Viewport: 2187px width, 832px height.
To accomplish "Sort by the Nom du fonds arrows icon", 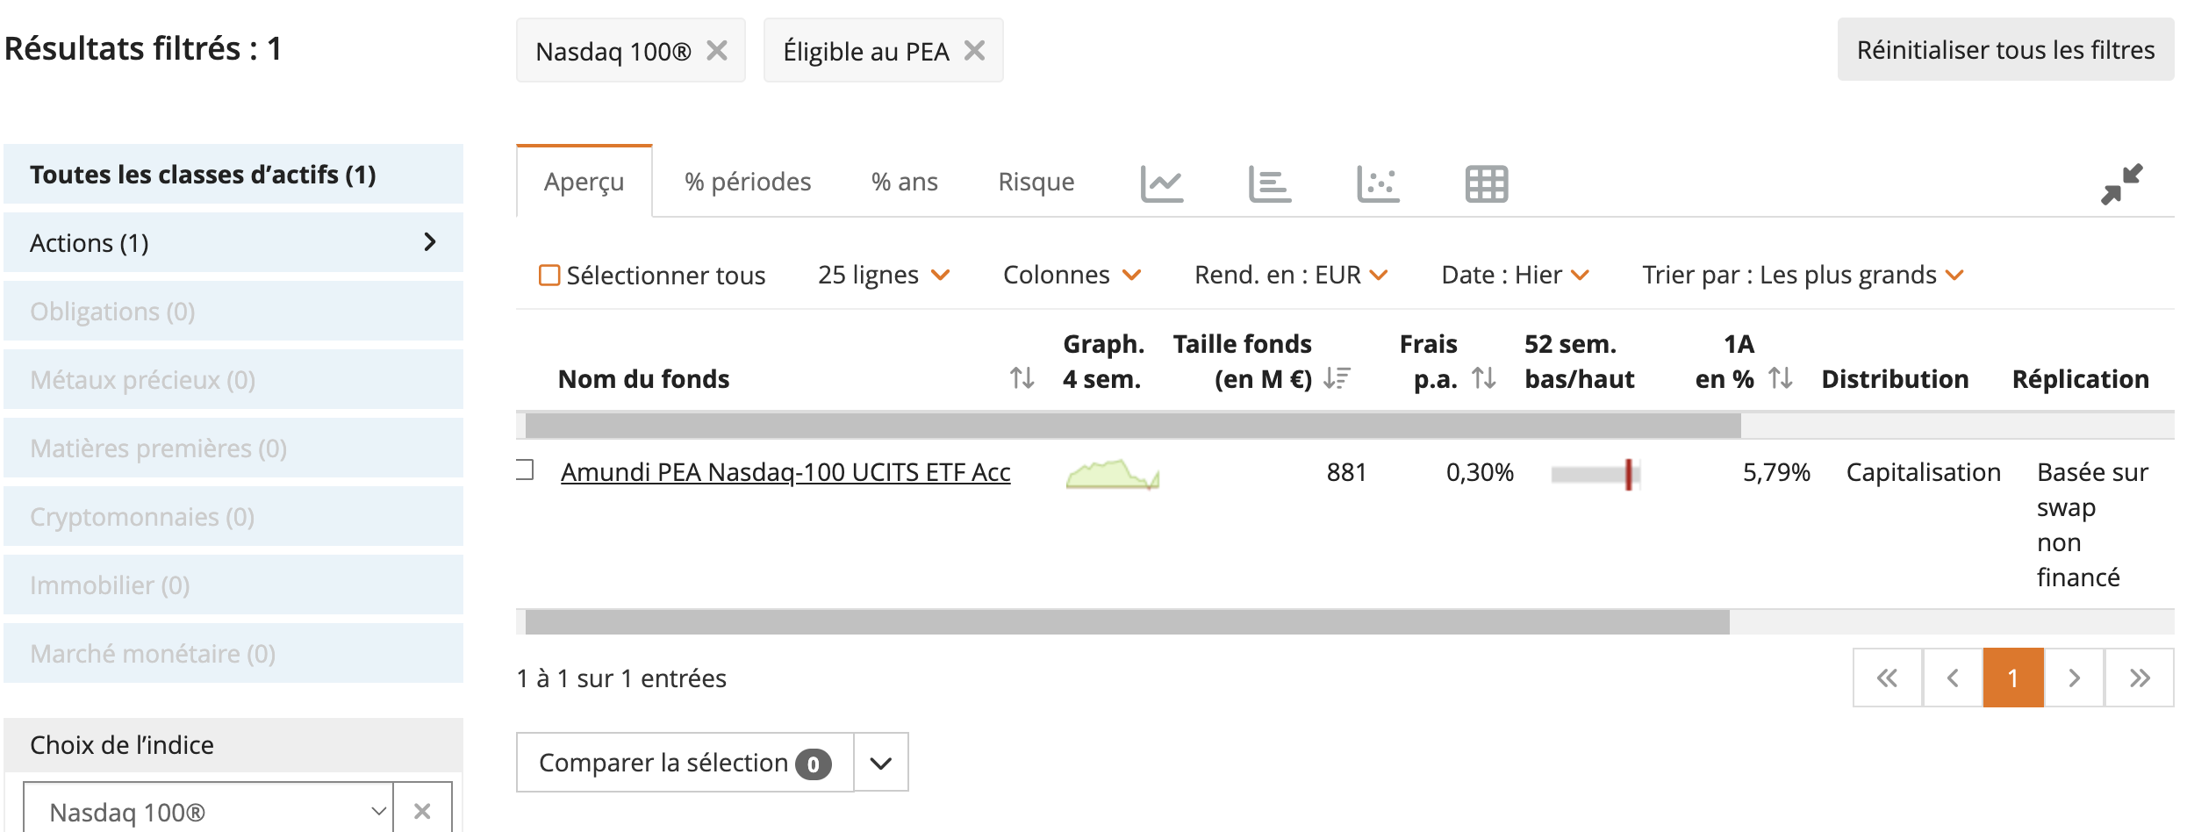I will click(x=1022, y=378).
